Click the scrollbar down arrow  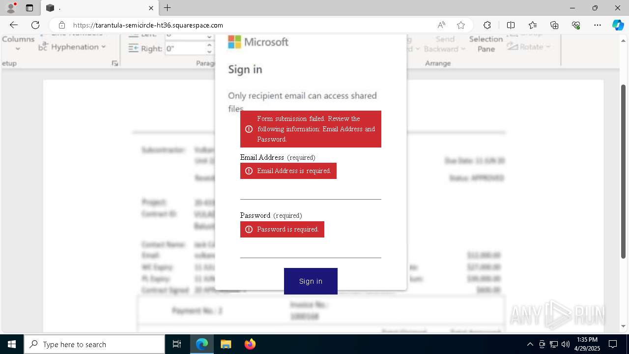tap(624, 326)
